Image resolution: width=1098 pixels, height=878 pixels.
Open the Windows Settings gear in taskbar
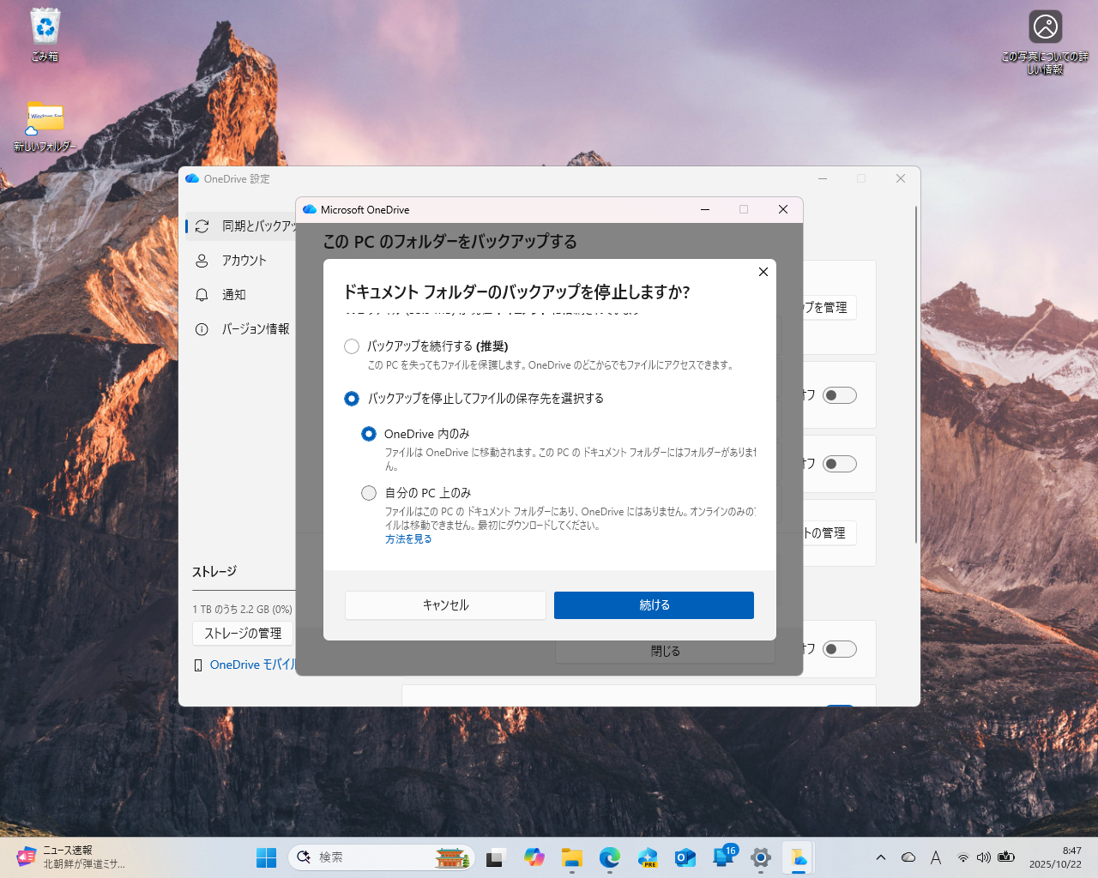click(x=760, y=857)
